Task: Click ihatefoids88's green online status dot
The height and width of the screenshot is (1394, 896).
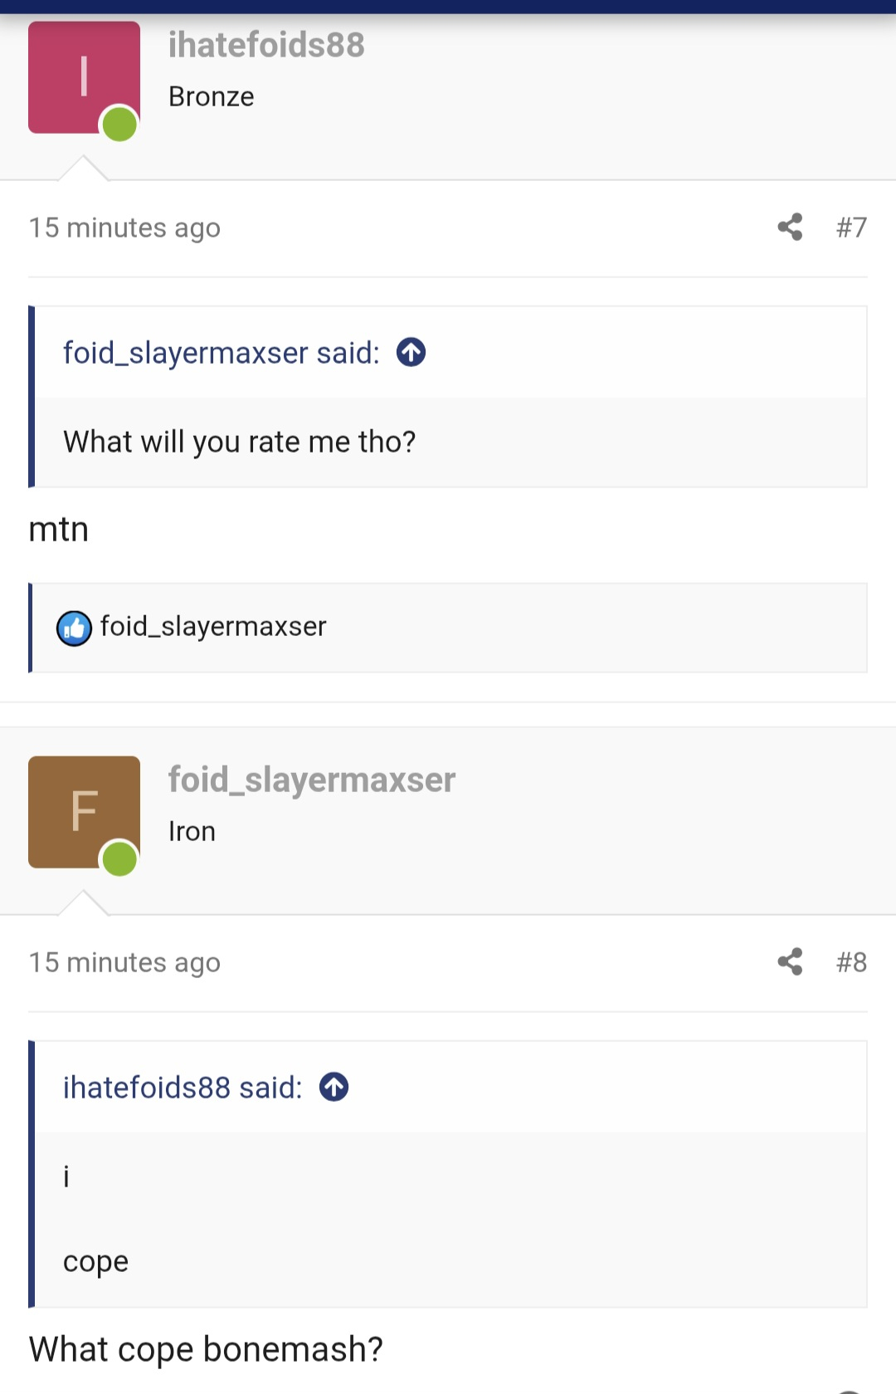Action: [119, 125]
